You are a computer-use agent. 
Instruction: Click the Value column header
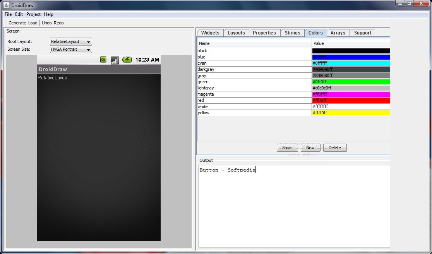coord(351,43)
